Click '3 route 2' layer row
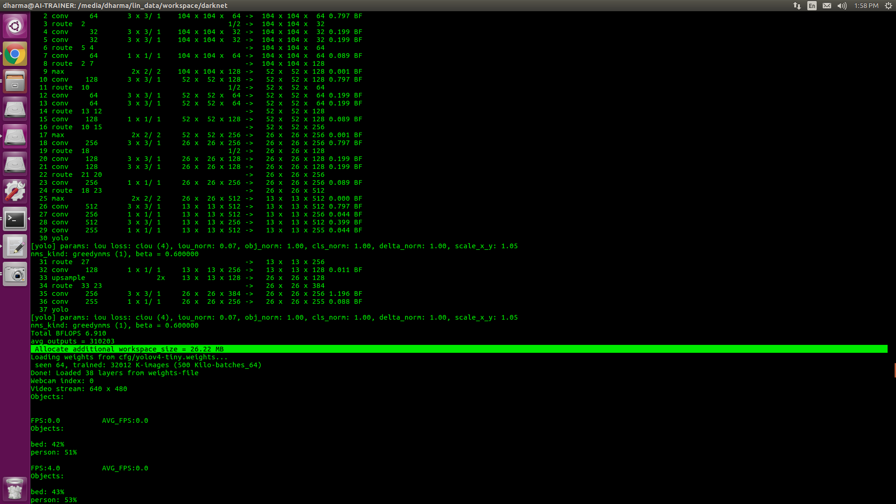 (x=184, y=24)
